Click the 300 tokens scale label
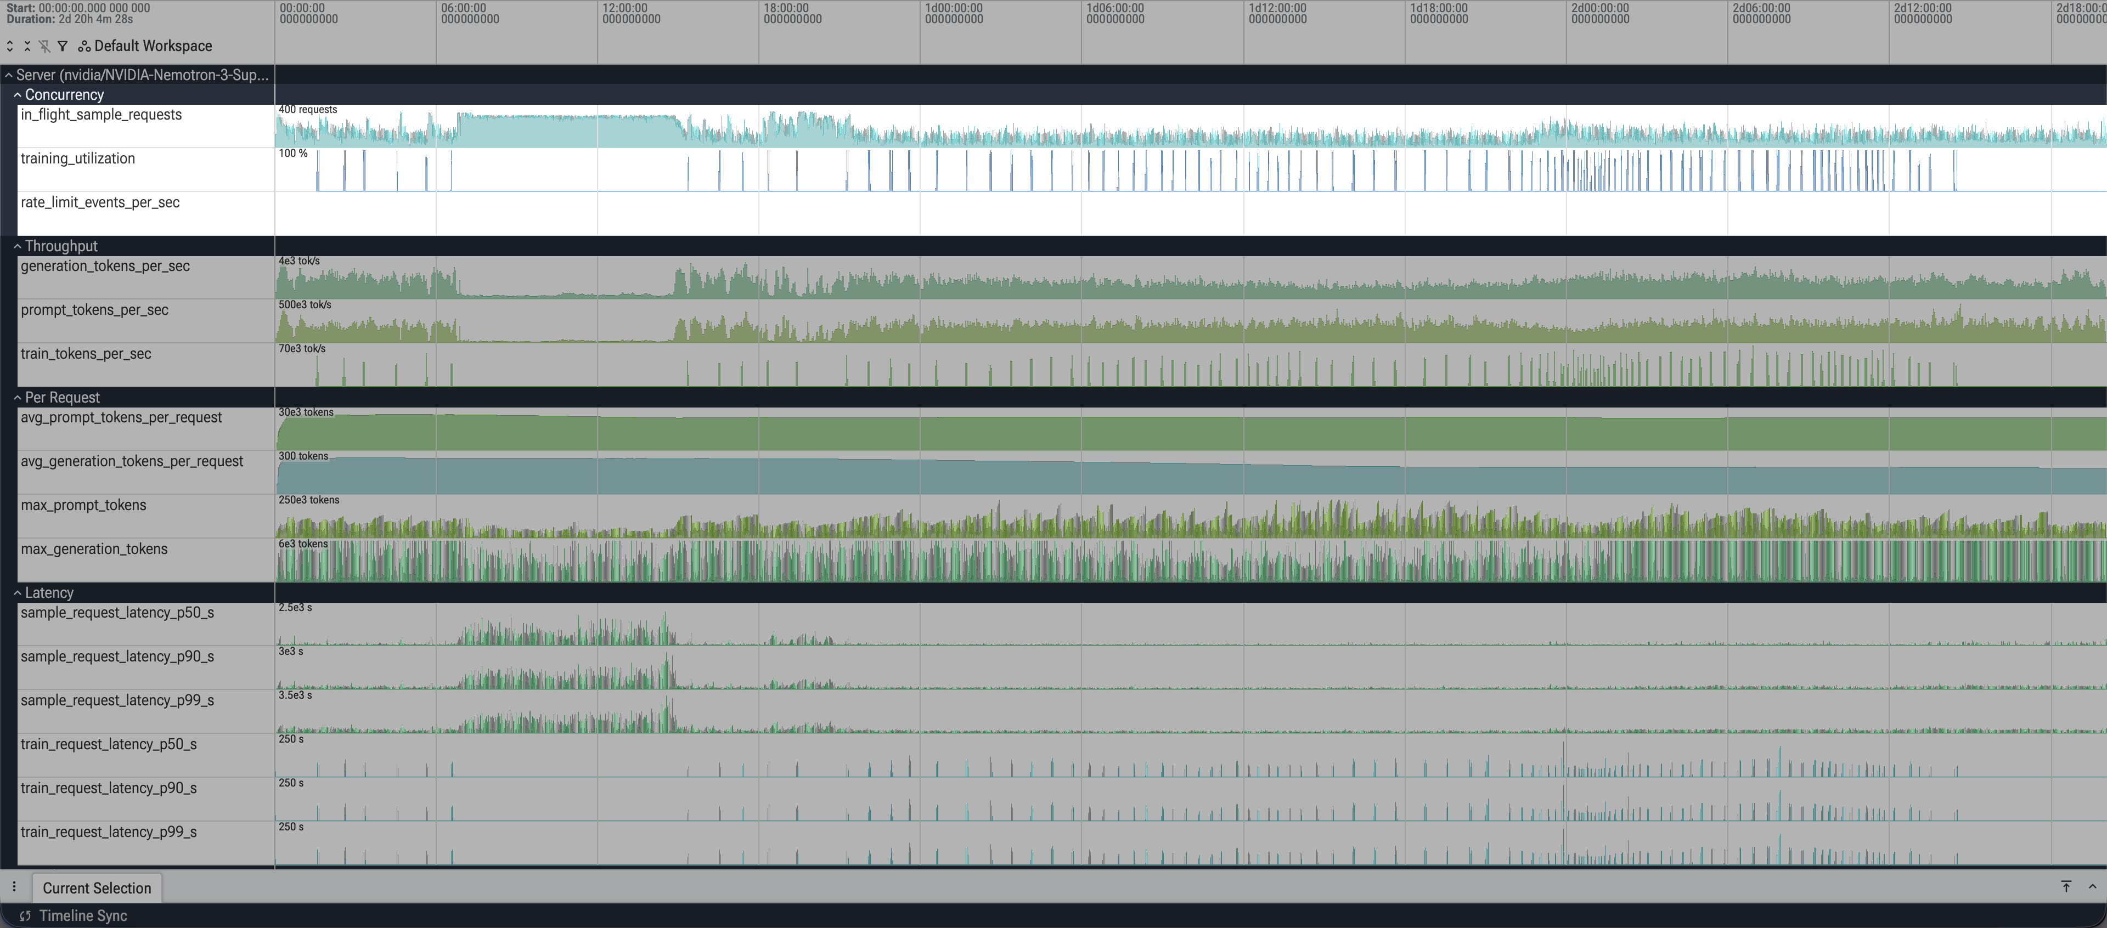 tap(303, 456)
